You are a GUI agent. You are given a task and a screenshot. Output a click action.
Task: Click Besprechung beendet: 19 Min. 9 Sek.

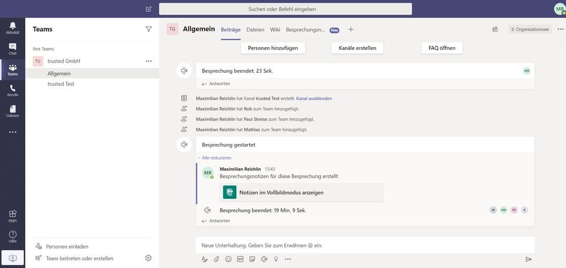point(263,210)
